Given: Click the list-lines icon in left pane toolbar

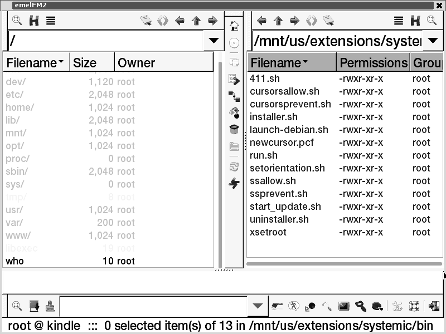Looking at the screenshot, I should pyautogui.click(x=51, y=21).
